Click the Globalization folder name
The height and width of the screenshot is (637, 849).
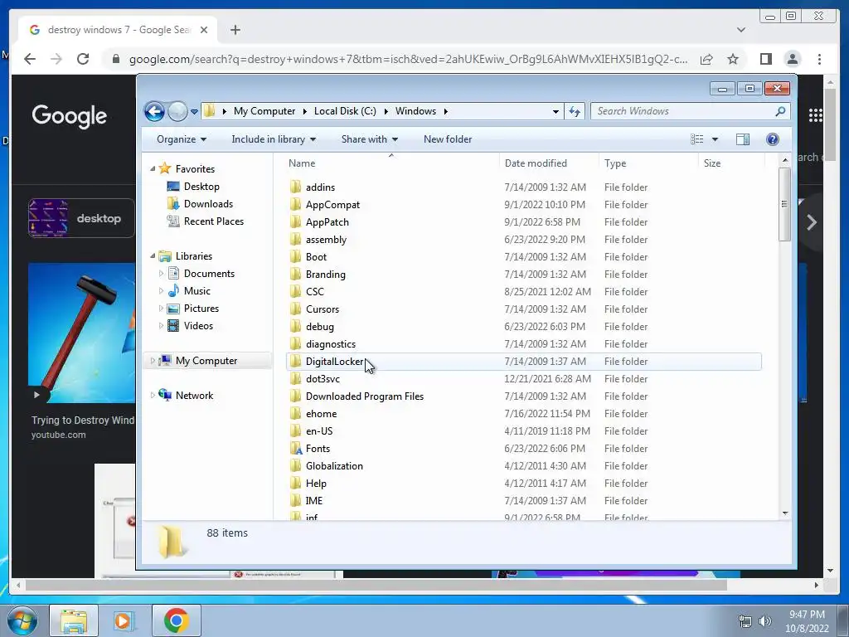pos(334,466)
